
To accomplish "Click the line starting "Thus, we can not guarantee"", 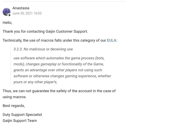I will pos(59,91).
